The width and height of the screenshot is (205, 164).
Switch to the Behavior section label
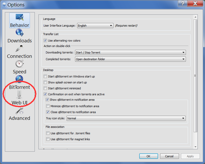(x=20, y=25)
